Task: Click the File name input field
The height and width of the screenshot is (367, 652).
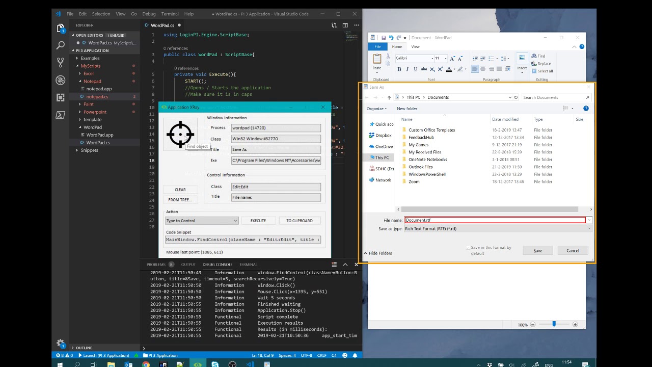Action: [495, 220]
